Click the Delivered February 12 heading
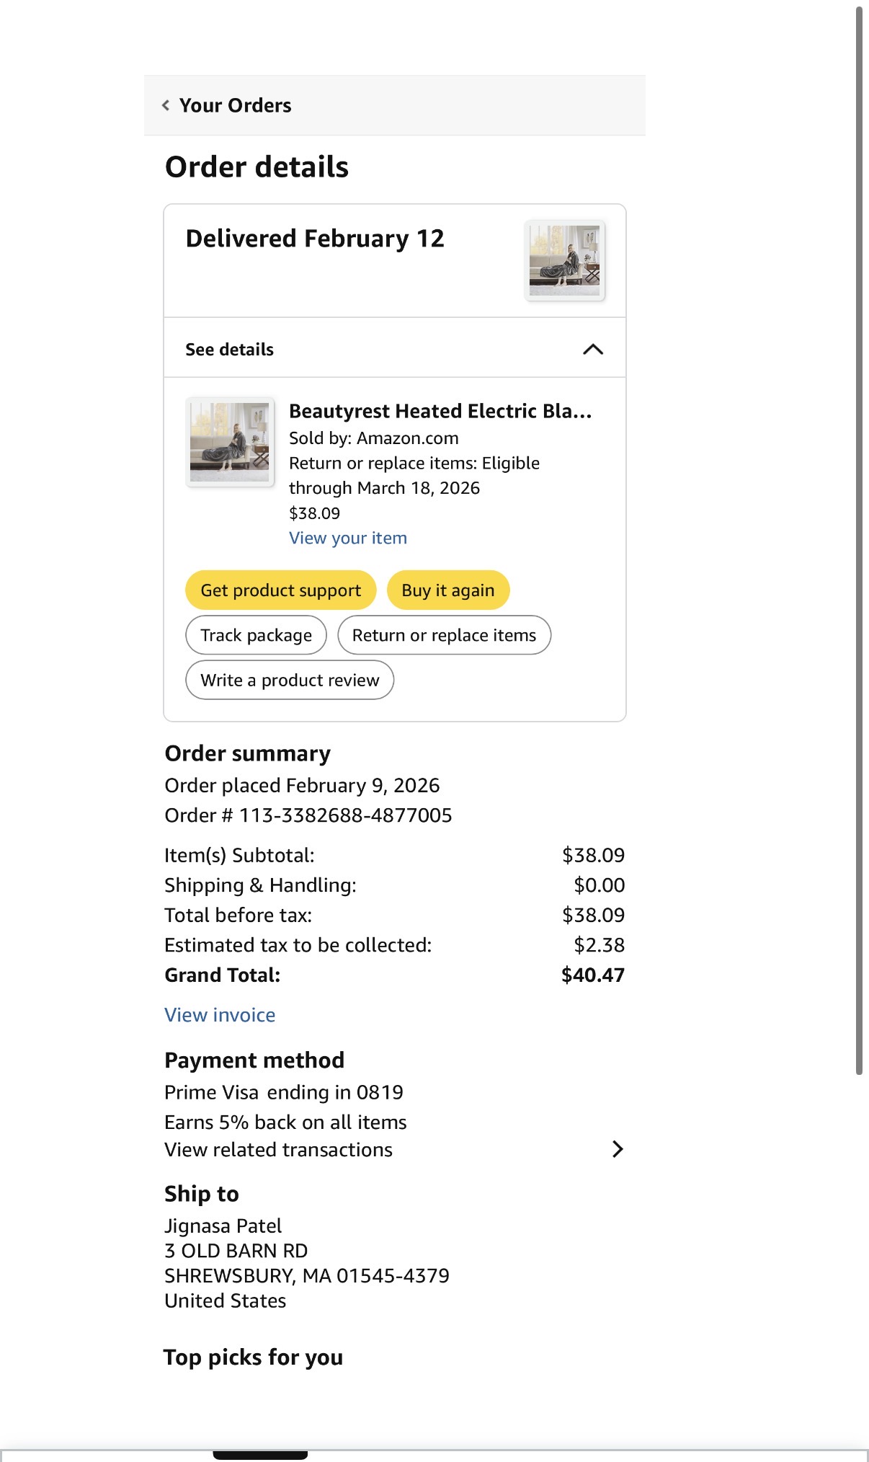 [x=315, y=239]
